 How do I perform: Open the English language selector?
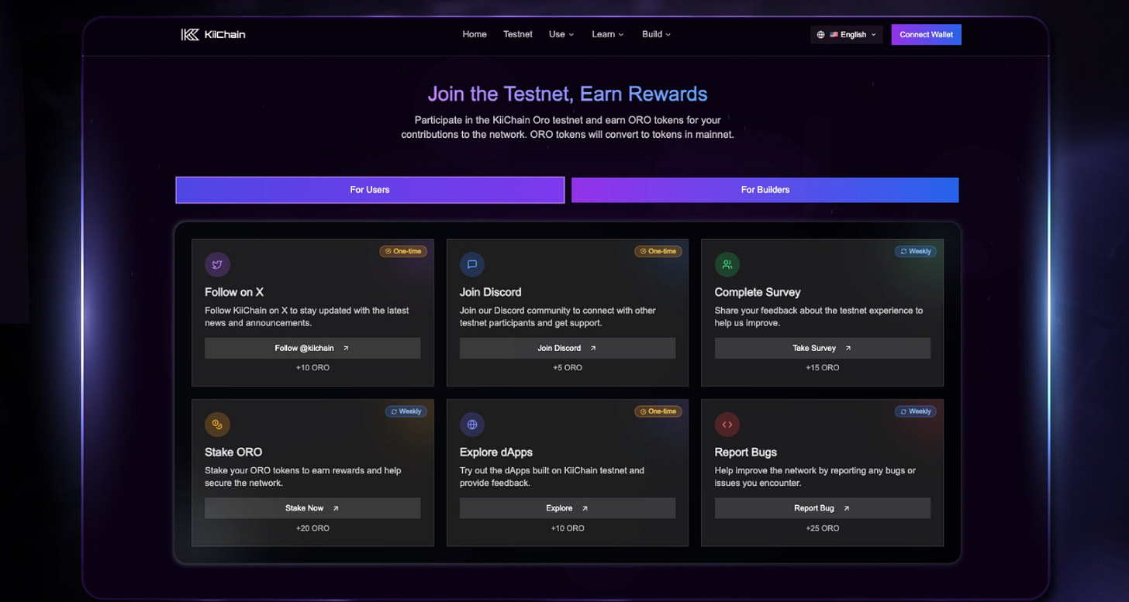click(x=847, y=35)
